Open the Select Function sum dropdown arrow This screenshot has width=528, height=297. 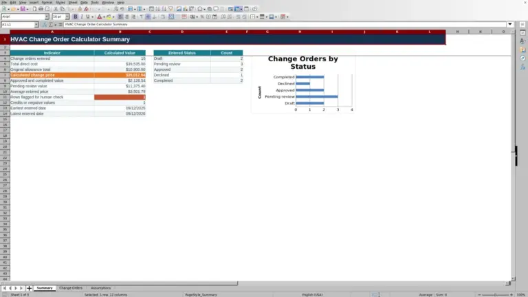pyautogui.click(x=56, y=24)
